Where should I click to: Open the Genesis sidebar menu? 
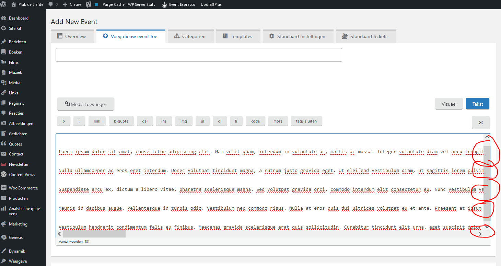point(16,238)
